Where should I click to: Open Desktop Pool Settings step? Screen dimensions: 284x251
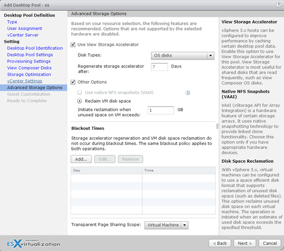pyautogui.click(x=30, y=55)
